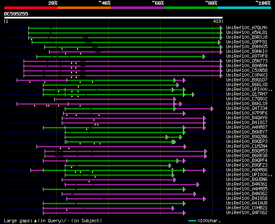Click the purple alignment bar of UniRef100_C1MZN4
Image resolution: width=275 pixels, height=224 pixels.
(110, 147)
